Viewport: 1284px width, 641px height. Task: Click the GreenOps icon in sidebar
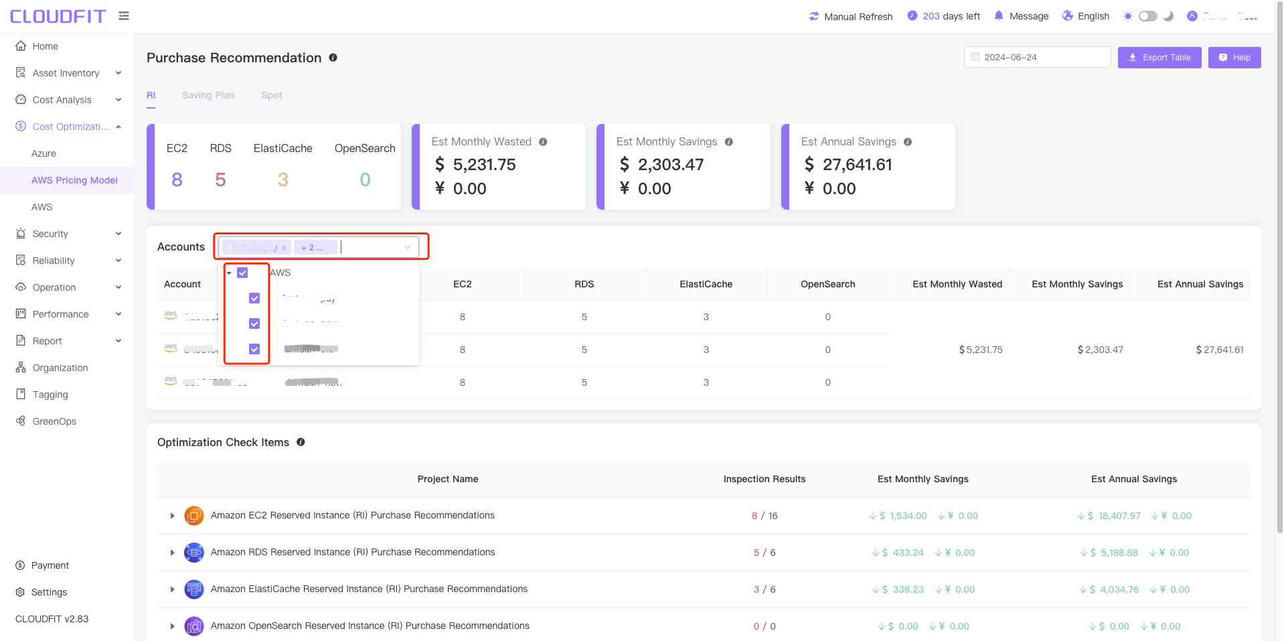click(21, 421)
